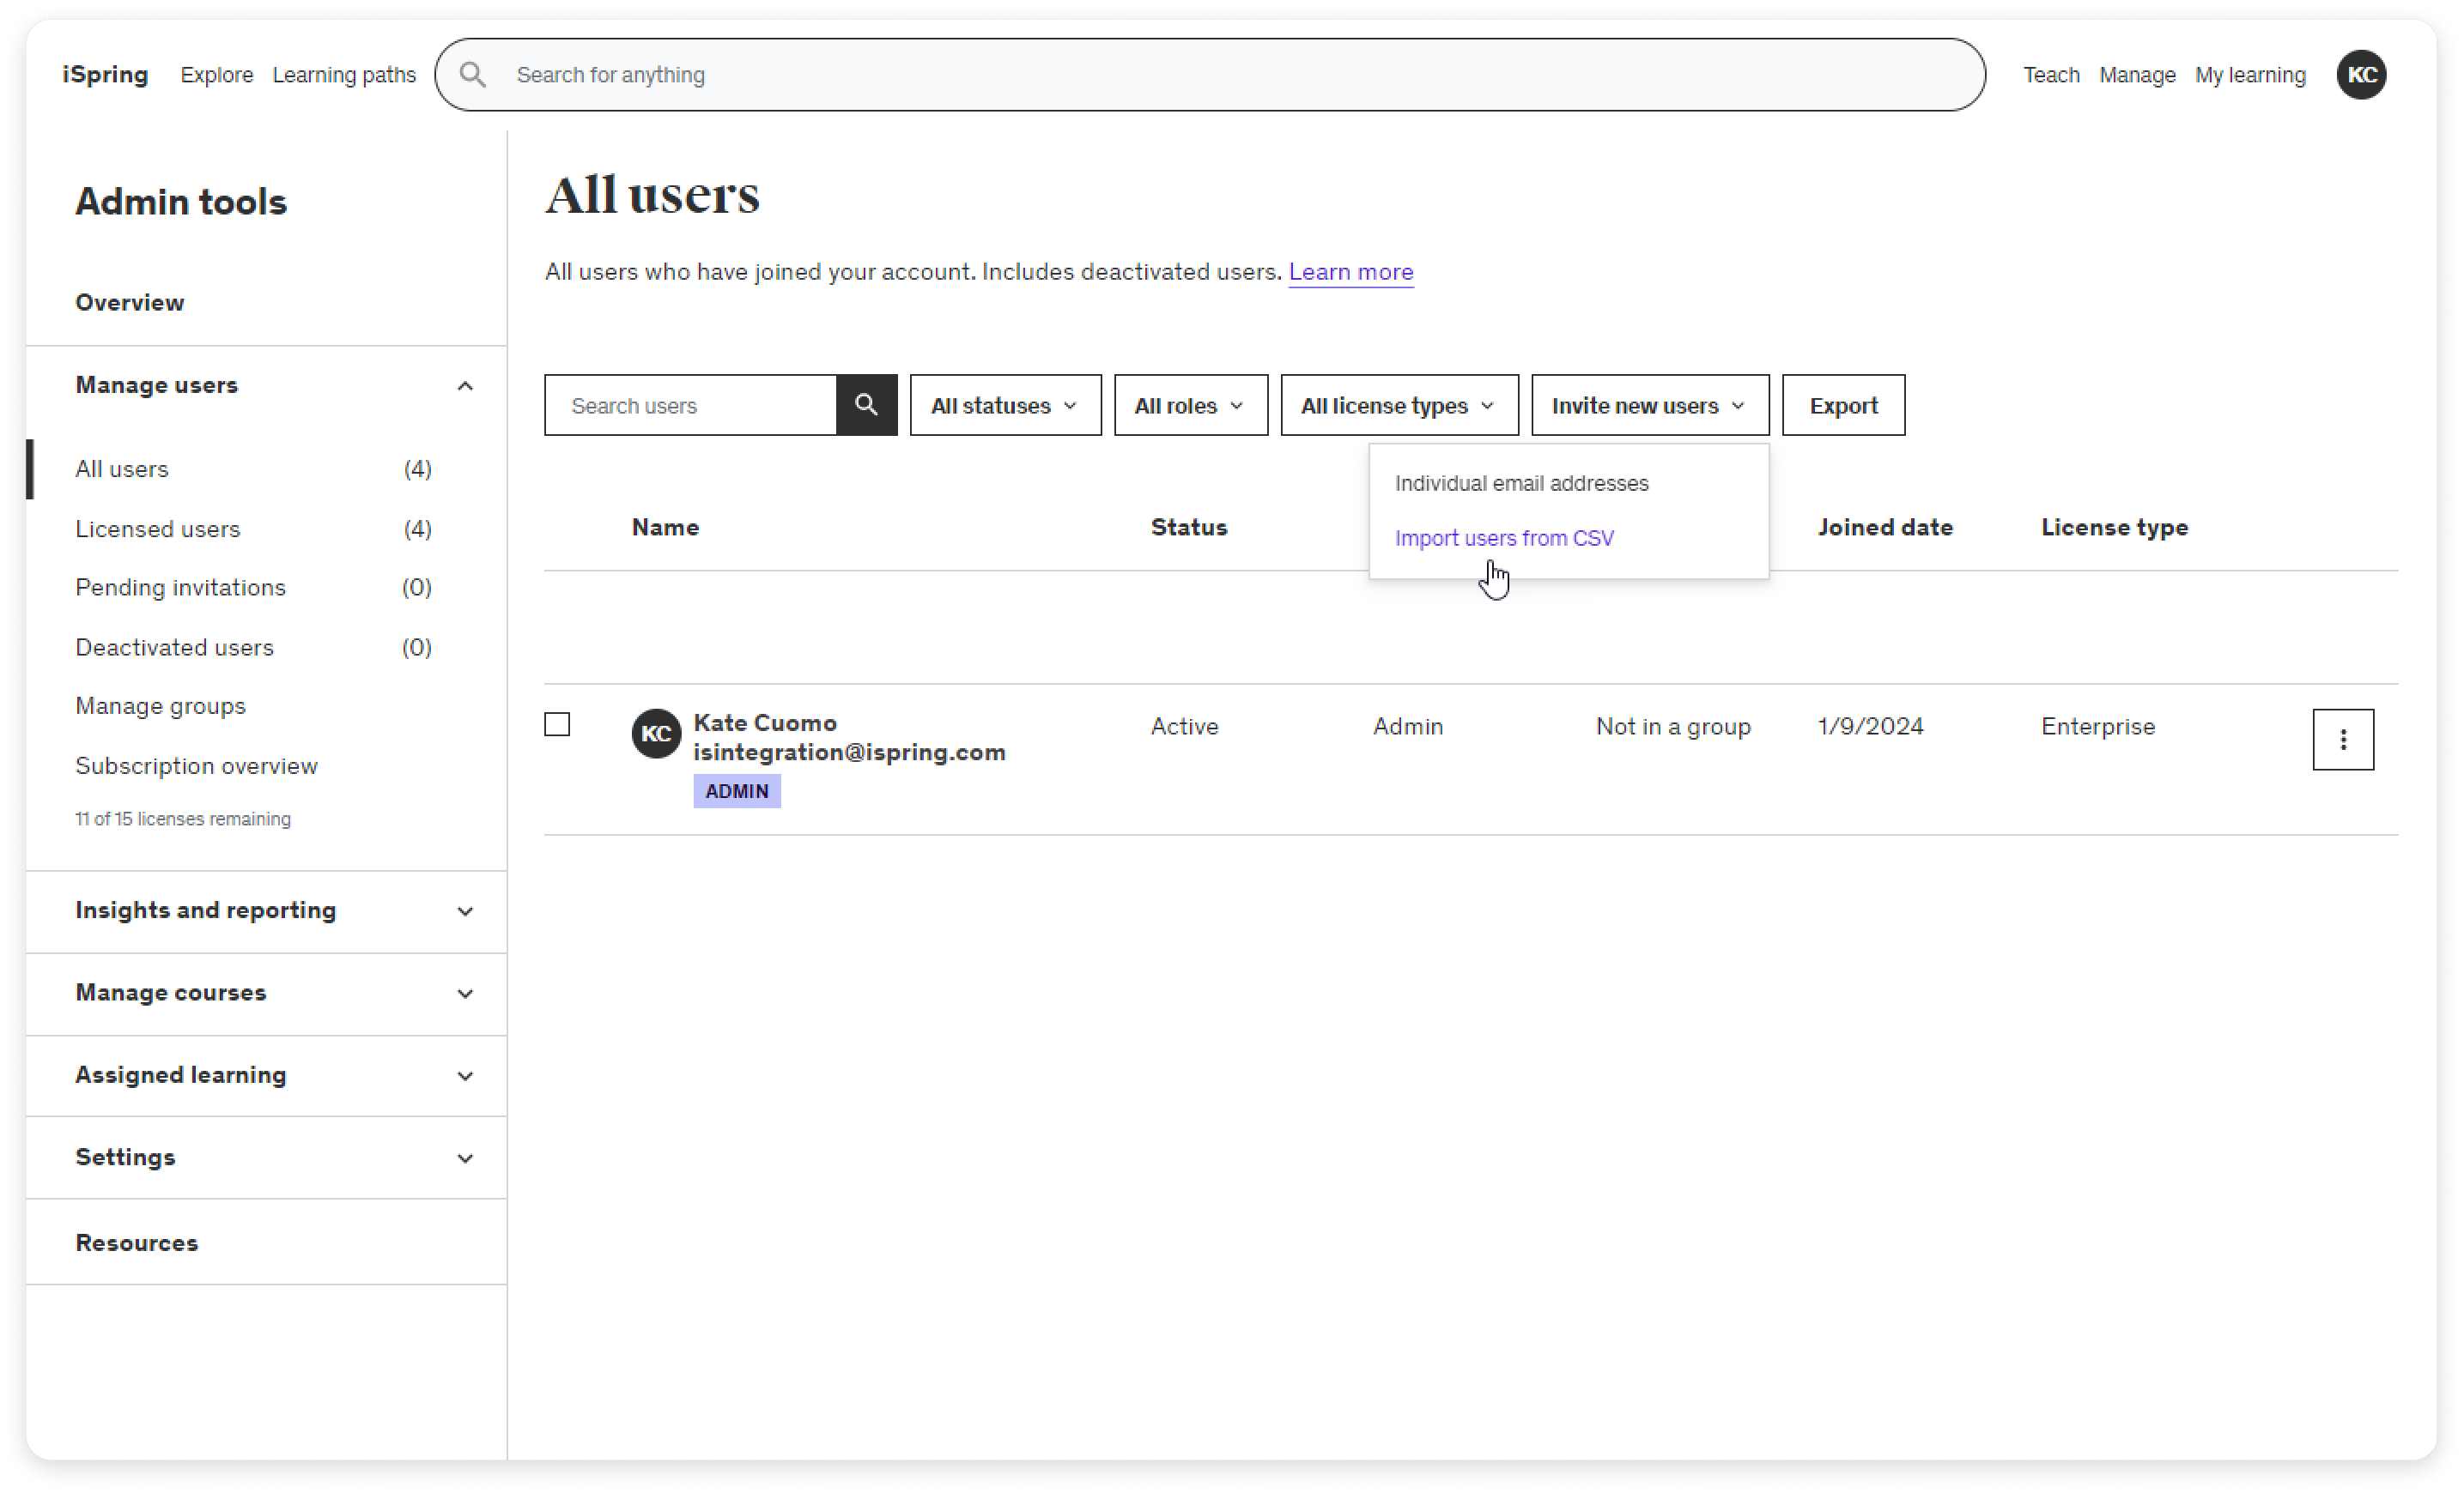Open Pending invitations in sidebar
Image resolution: width=2464 pixels, height=1493 pixels.
click(180, 587)
